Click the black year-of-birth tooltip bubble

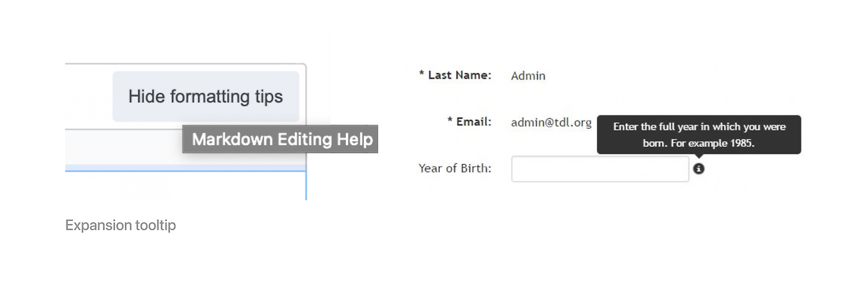(699, 134)
